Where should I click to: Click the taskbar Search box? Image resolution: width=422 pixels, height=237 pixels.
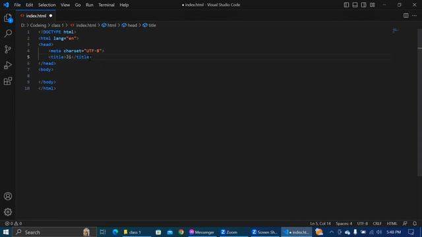(55, 232)
